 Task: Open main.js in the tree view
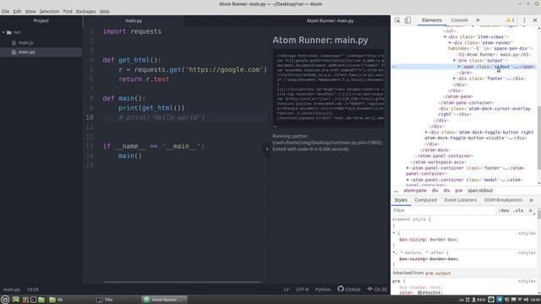click(25, 43)
